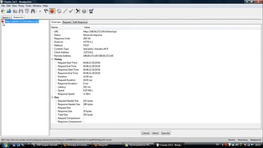Collapse the Size section
The height and width of the screenshot is (148, 263).
[x=52, y=97]
